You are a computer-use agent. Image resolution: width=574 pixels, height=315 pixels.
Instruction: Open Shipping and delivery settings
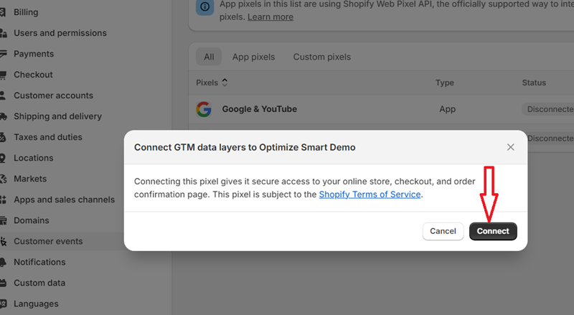pyautogui.click(x=57, y=116)
